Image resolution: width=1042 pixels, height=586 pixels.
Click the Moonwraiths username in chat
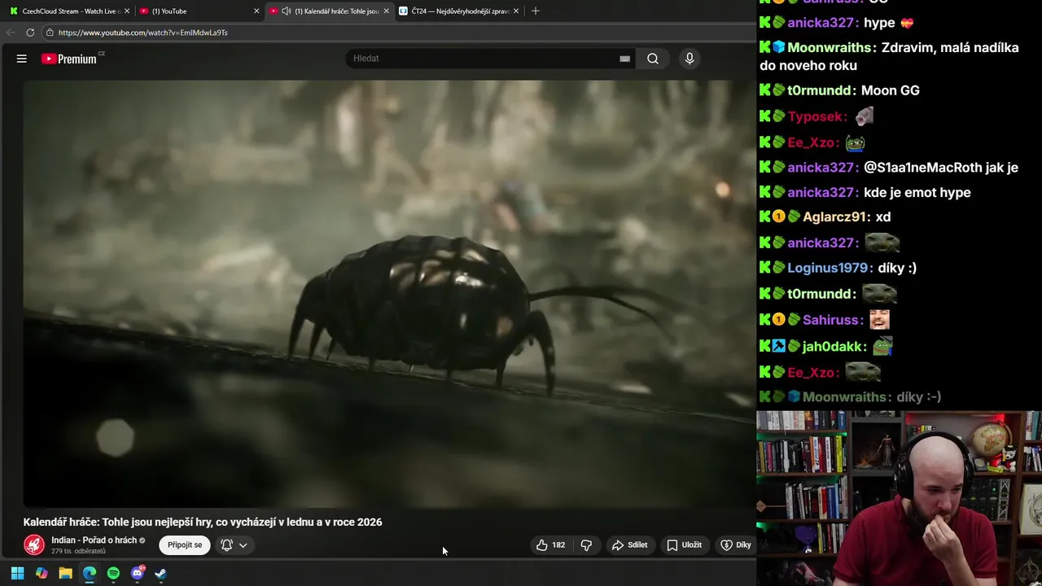tap(830, 48)
